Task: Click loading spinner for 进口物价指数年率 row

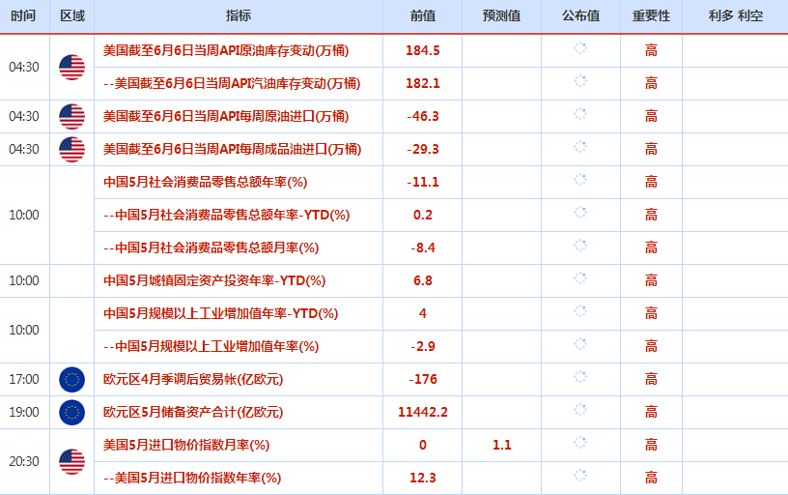Action: (x=580, y=476)
